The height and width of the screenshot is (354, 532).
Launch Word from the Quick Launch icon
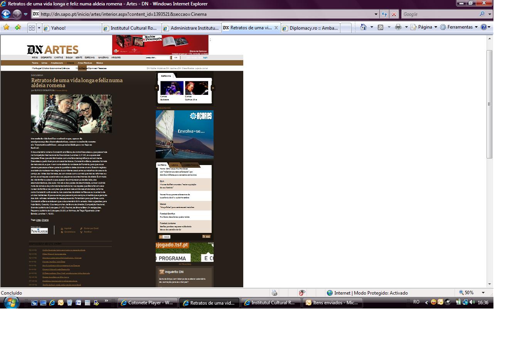point(78,303)
